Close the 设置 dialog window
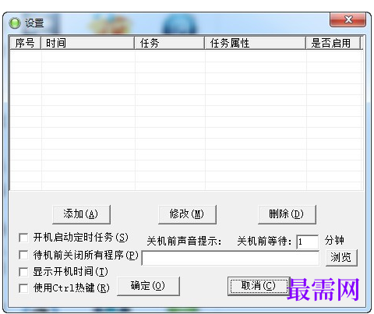Image resolution: width=374 pixels, height=314 pixels. click(348, 19)
